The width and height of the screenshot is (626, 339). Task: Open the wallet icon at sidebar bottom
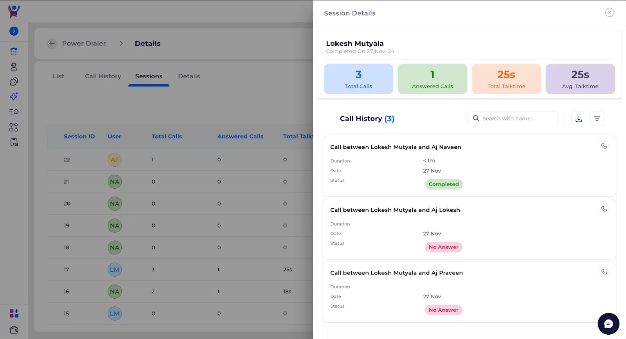tap(14, 330)
